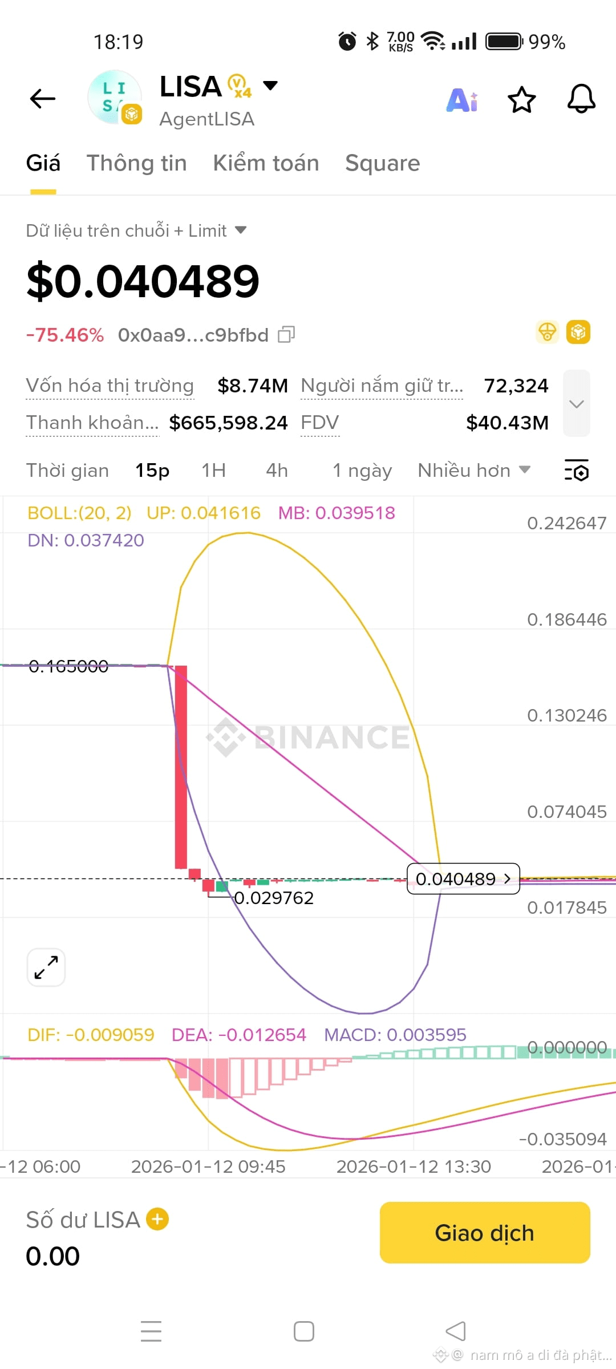Screen dimensions: 616x1369
Task: Select the 1 ngày timeframe
Action: pos(362,471)
